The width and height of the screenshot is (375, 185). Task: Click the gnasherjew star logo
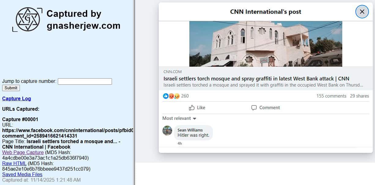click(x=28, y=20)
